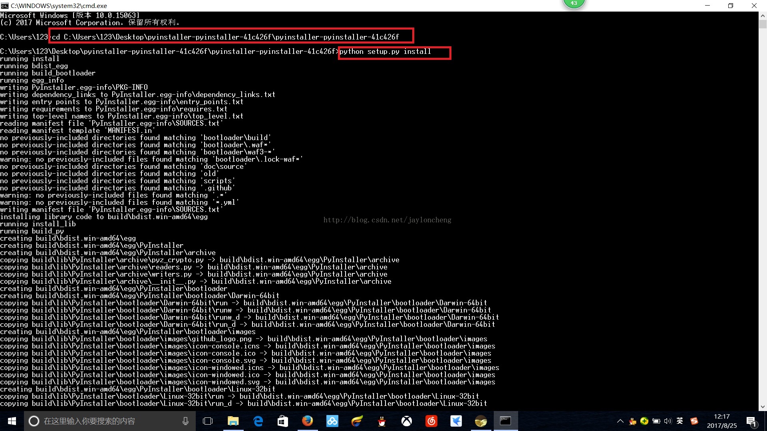Open File Explorer from taskbar
Image resolution: width=767 pixels, height=431 pixels.
click(x=233, y=421)
